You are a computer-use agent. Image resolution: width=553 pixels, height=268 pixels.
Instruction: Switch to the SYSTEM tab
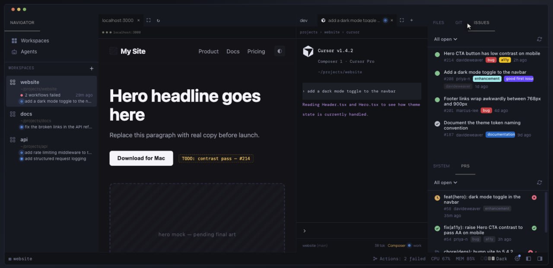(442, 166)
